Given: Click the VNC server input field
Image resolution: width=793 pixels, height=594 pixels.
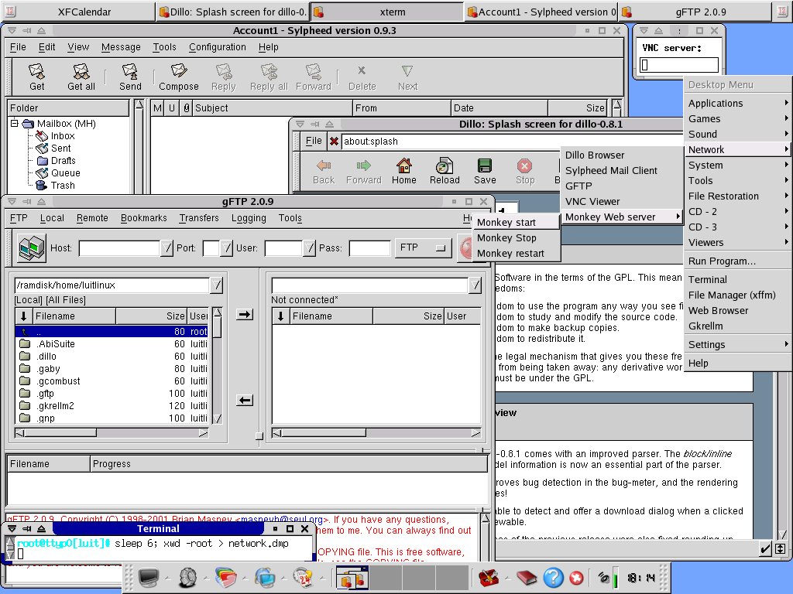Looking at the screenshot, I should click(678, 65).
